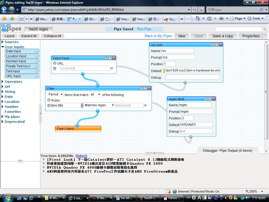269x202 pixels.
Task: Select the Pipe Output module
Action: pyautogui.click(x=78, y=129)
